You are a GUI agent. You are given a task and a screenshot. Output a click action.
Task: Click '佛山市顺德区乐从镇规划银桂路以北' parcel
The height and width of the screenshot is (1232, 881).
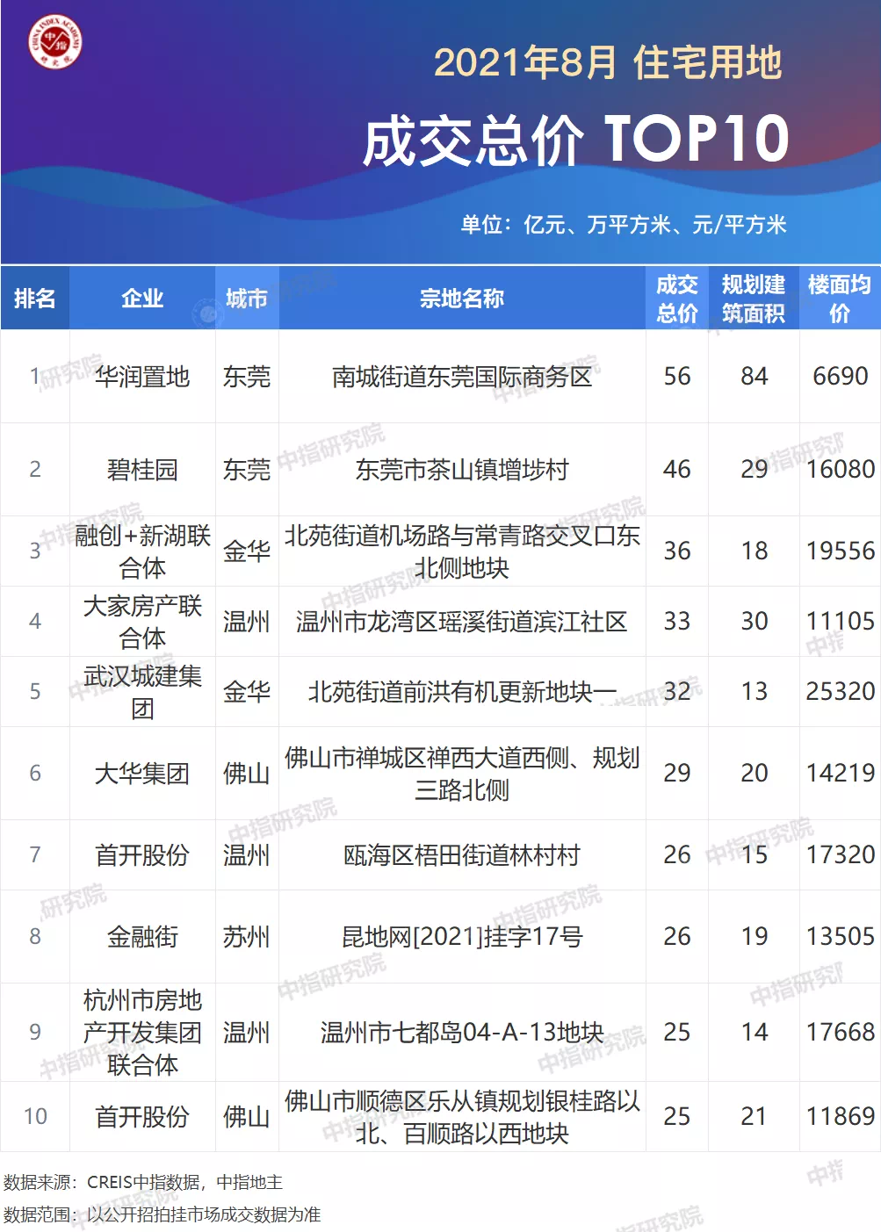[462, 1117]
